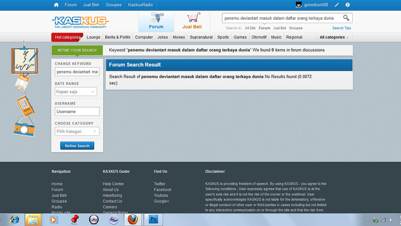Expand the All categories menu
Image resolution: width=401 pixels, height=226 pixels.
[x=334, y=37]
